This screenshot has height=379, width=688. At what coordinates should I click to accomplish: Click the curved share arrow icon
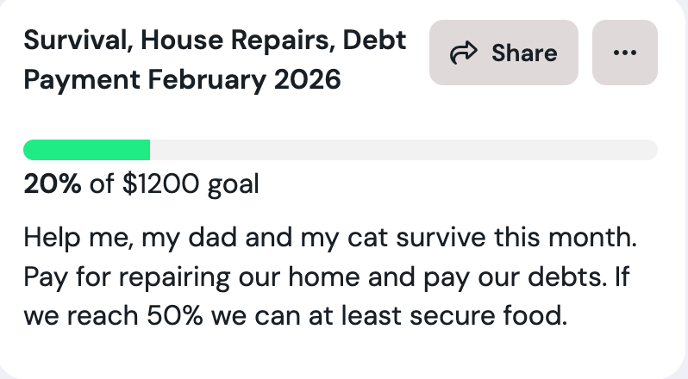click(463, 53)
